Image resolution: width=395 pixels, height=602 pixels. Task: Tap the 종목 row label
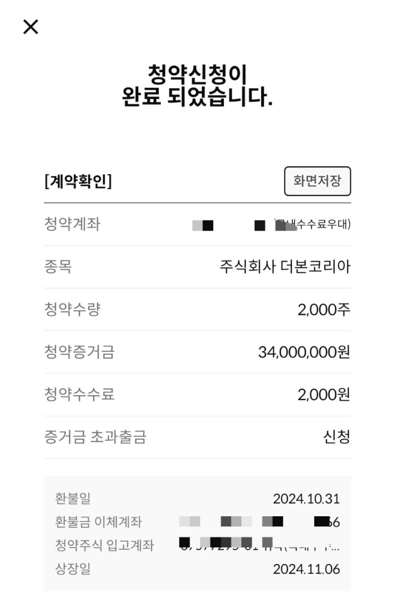(58, 266)
